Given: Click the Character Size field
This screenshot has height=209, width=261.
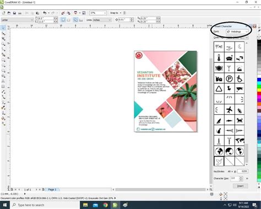Looking at the screenshot, I should [235, 178].
